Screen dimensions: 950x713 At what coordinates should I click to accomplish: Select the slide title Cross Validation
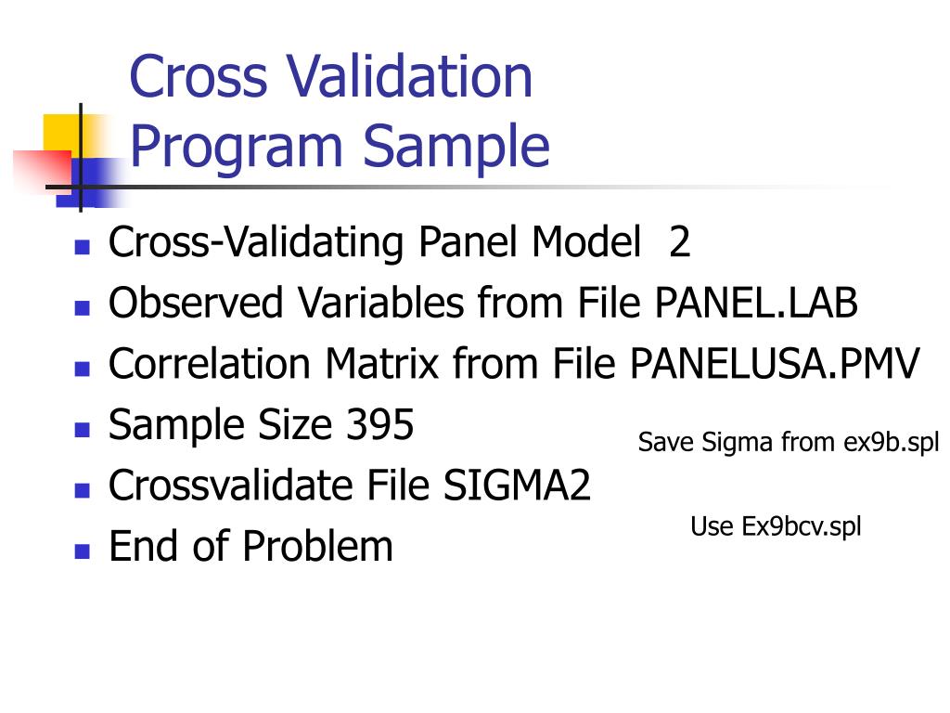pos(331,76)
